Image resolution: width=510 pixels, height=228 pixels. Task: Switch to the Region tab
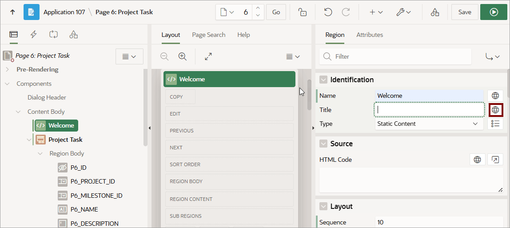335,35
